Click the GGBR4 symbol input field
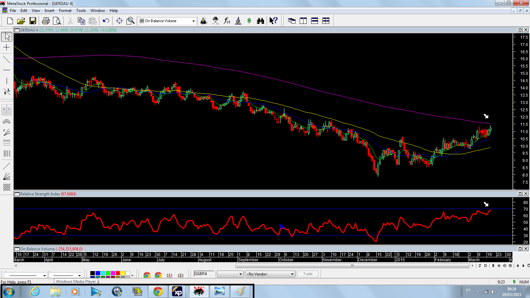Viewport: 530px width, 298px height. (204, 274)
